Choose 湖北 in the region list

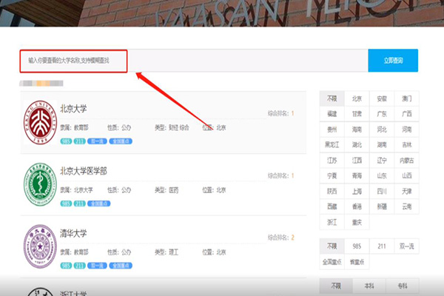click(357, 145)
